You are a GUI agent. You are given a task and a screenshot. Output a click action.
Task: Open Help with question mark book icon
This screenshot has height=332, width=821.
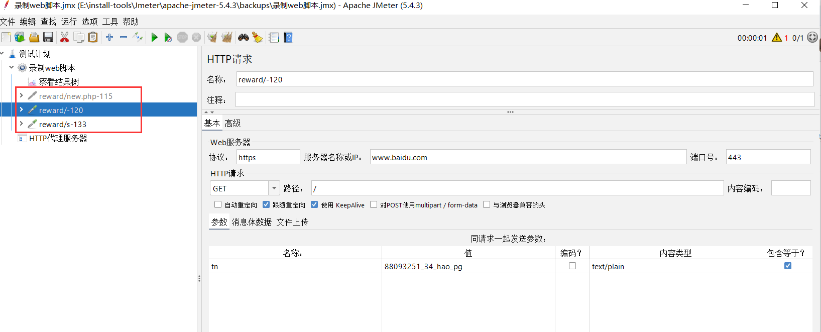[x=288, y=37]
